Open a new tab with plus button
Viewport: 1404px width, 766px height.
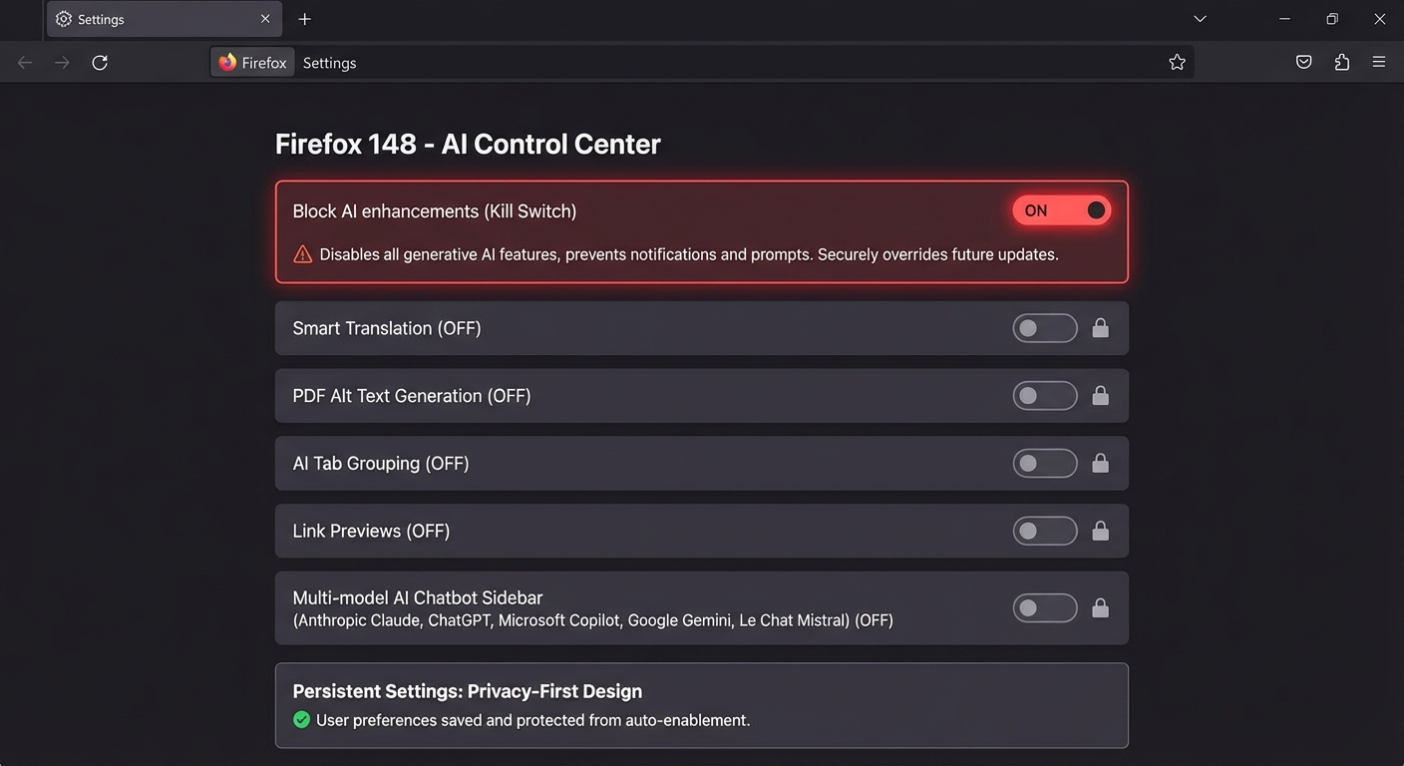pos(305,19)
